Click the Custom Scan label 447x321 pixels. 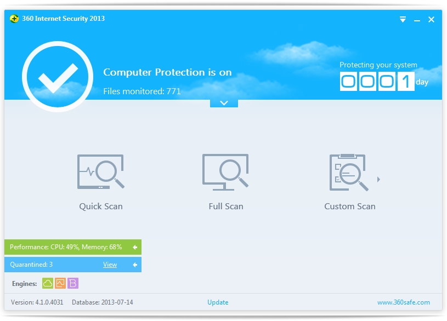[350, 206]
